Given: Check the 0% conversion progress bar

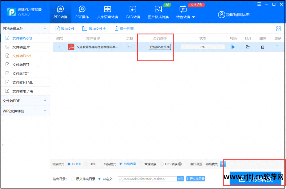Looking at the screenshot, I should pos(203,47).
